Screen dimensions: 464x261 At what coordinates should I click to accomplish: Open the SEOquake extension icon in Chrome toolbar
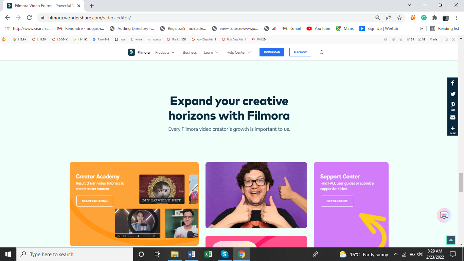(413, 18)
